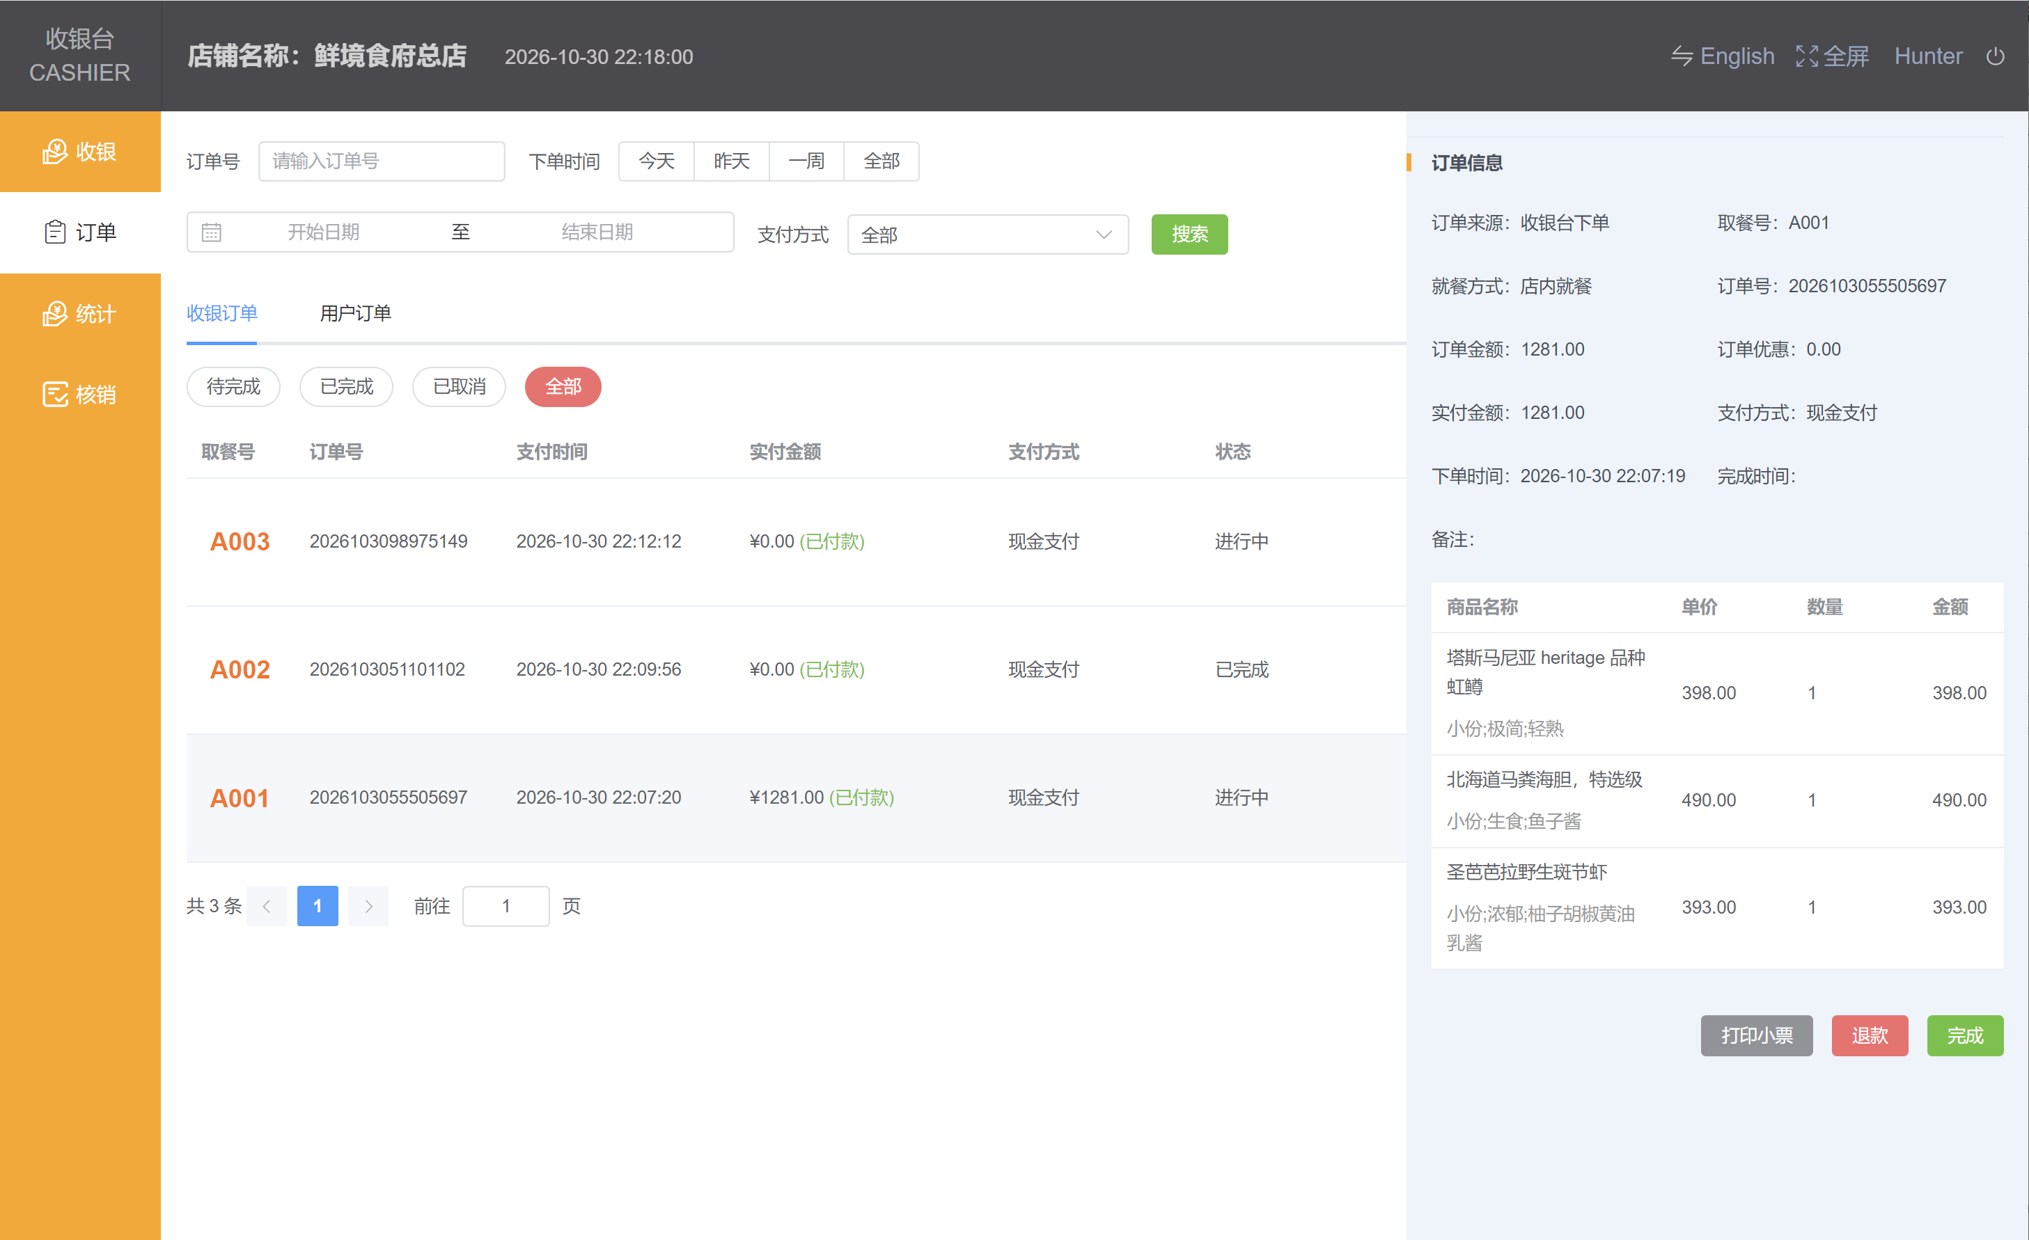Click order number 2026103098975149
This screenshot has height=1240, width=2029.
click(x=388, y=541)
